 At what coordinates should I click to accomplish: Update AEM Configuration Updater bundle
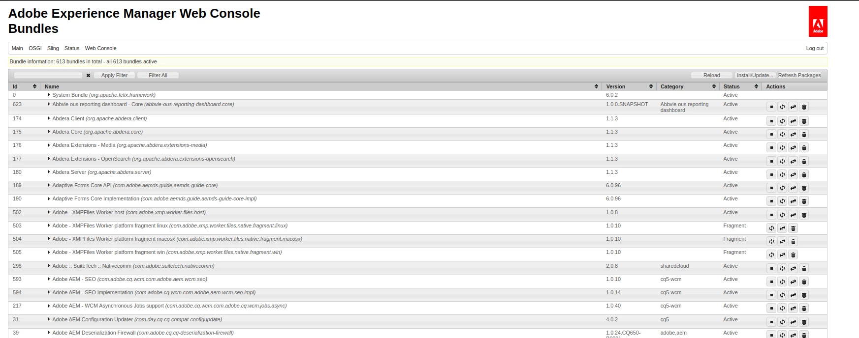tap(793, 322)
